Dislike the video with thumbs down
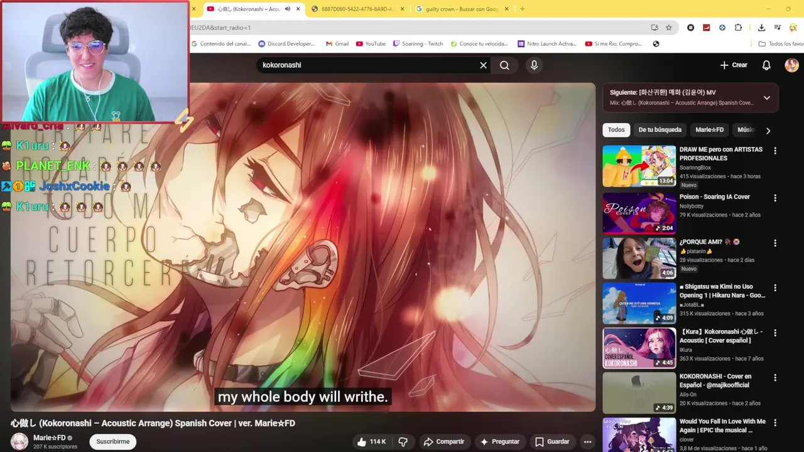This screenshot has height=452, width=804. pyautogui.click(x=403, y=442)
